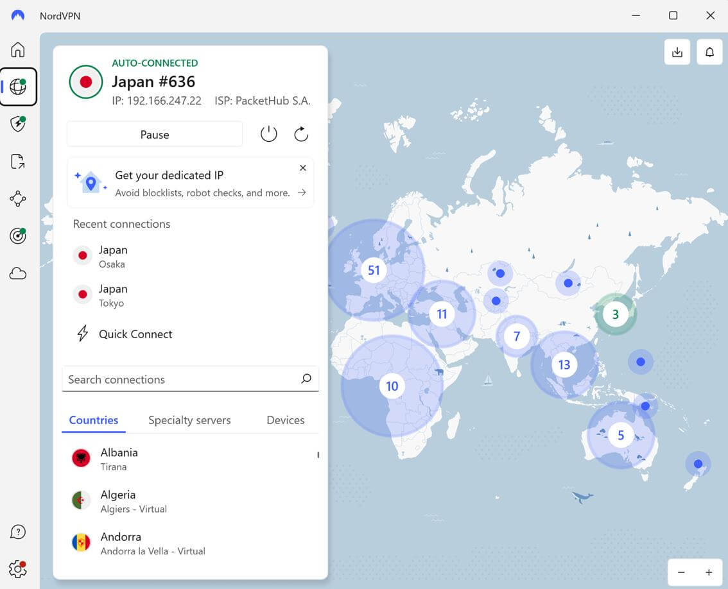Click the Africa cluster labeled 10
Image resolution: width=728 pixels, height=589 pixels.
tap(392, 386)
